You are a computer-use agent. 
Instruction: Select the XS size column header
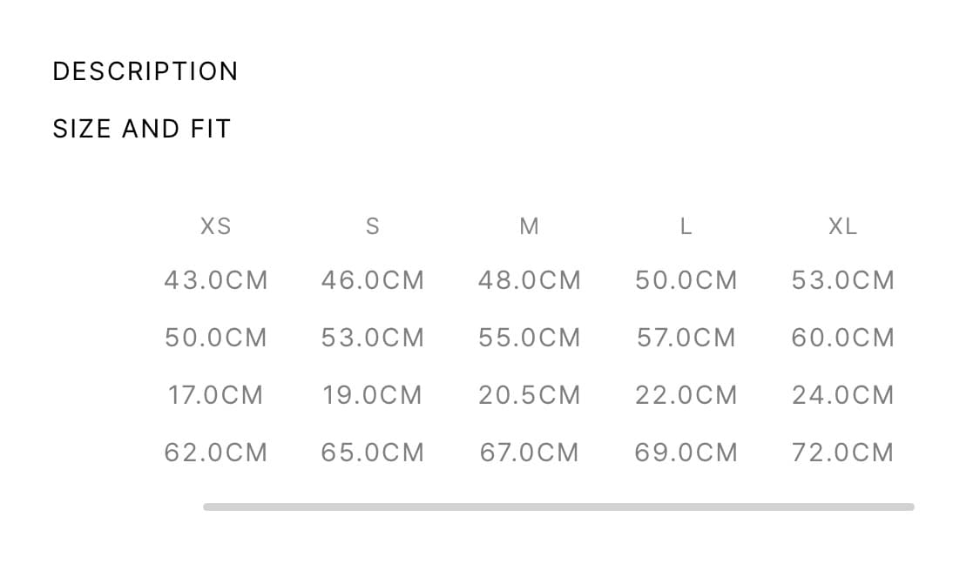pyautogui.click(x=216, y=226)
